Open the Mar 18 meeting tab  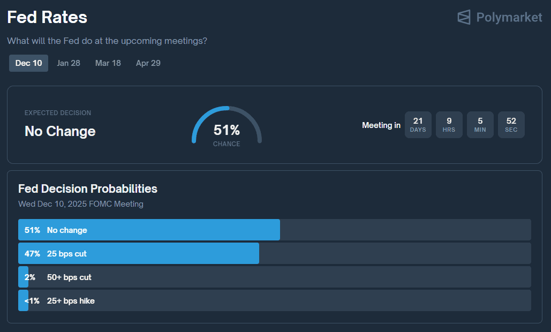[x=108, y=63]
